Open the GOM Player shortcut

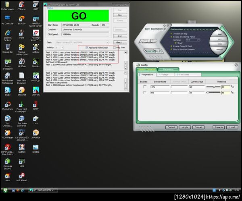(x=8, y=134)
